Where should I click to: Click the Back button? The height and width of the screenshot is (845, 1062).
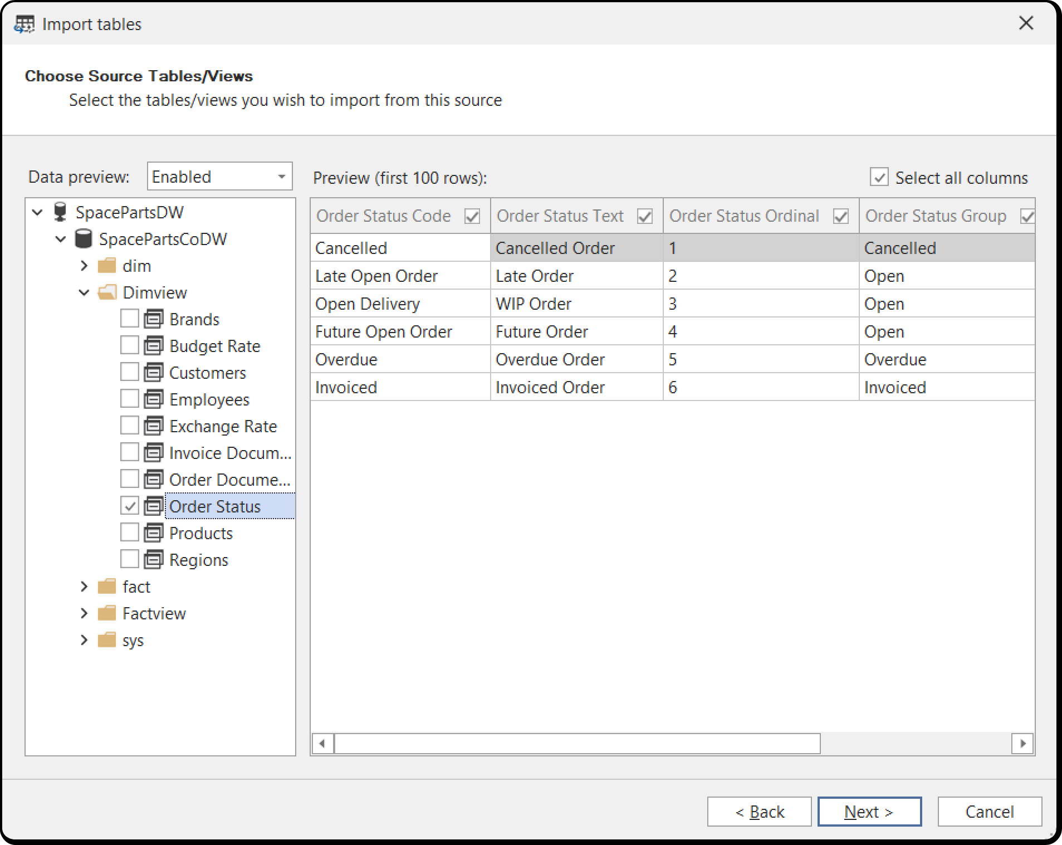[x=759, y=812]
